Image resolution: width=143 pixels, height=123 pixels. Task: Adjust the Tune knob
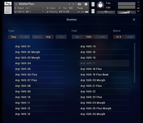coord(100,5)
